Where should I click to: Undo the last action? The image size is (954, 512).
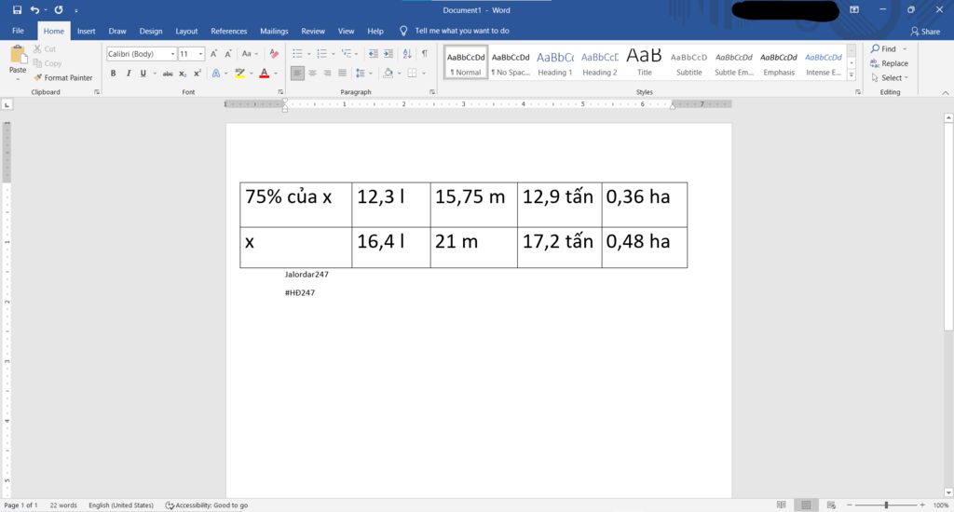(x=34, y=9)
